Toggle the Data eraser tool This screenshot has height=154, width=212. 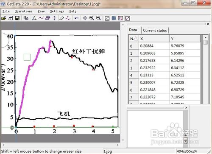tap(61, 18)
